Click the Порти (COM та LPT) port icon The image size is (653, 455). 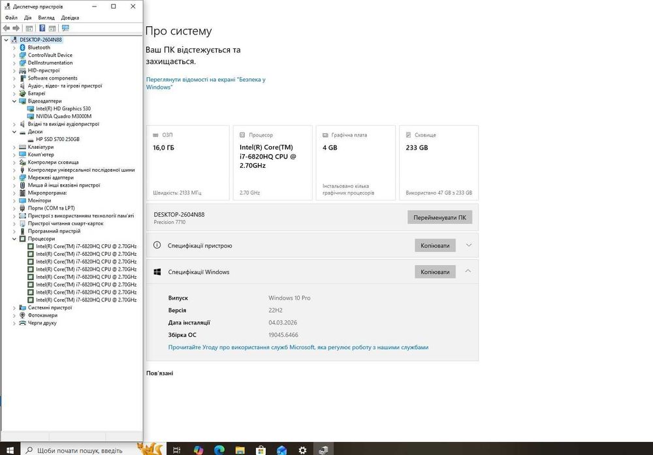22,208
